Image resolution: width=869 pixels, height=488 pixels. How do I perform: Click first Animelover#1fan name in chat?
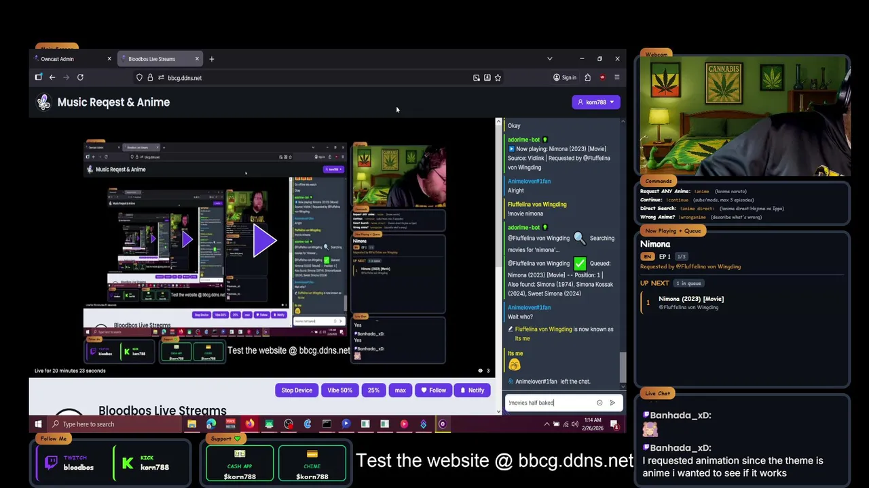(x=529, y=182)
